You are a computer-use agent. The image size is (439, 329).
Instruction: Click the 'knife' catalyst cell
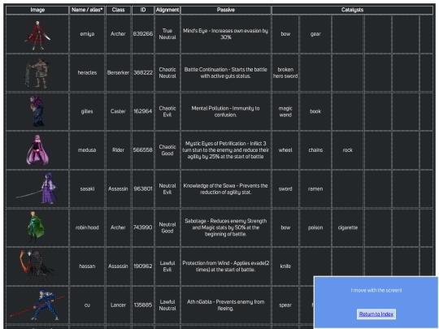(285, 266)
